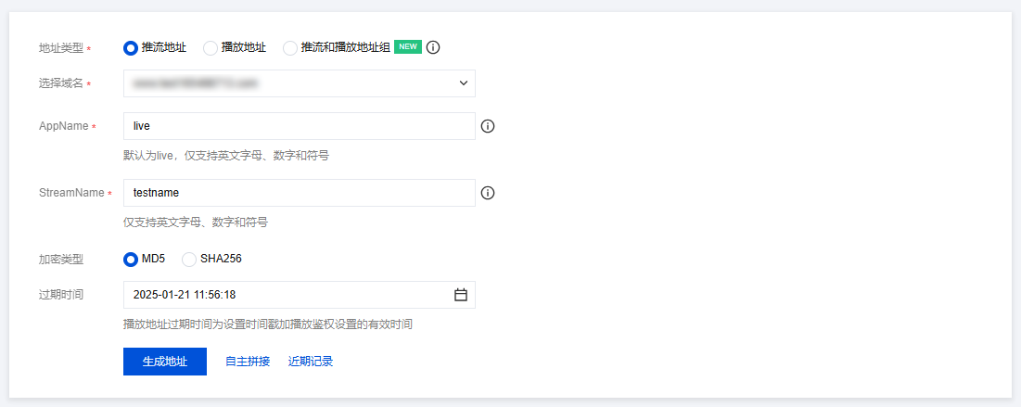Open the domain selector on the blurred domain text
Viewport: 1021px width, 407px height.
pos(195,83)
